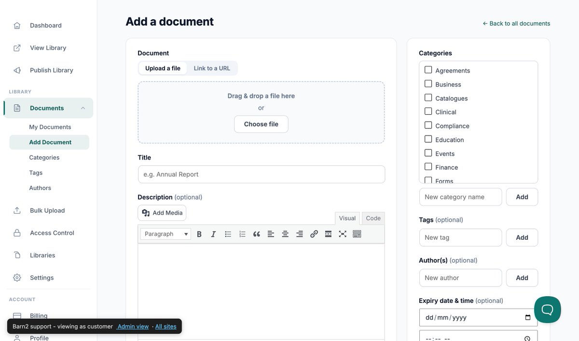Click the expiry date dd/mm/yyyy field
This screenshot has height=341, width=579.
[478, 317]
